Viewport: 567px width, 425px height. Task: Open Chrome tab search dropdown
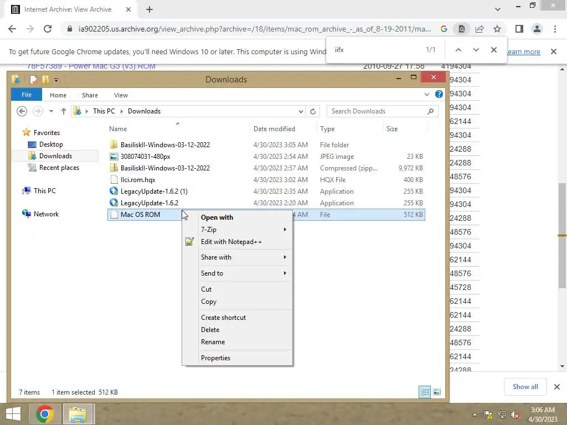[498, 9]
